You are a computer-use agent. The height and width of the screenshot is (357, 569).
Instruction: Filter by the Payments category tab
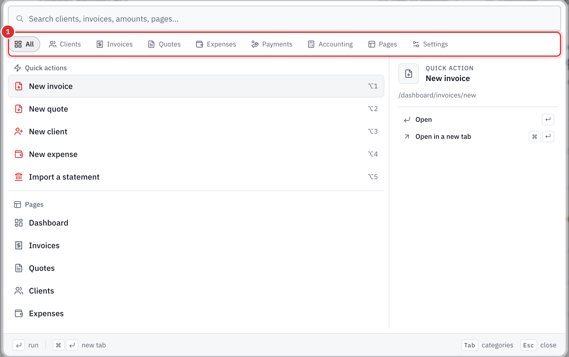(272, 44)
